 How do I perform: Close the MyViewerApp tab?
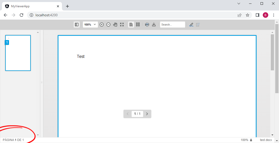click(x=58, y=6)
